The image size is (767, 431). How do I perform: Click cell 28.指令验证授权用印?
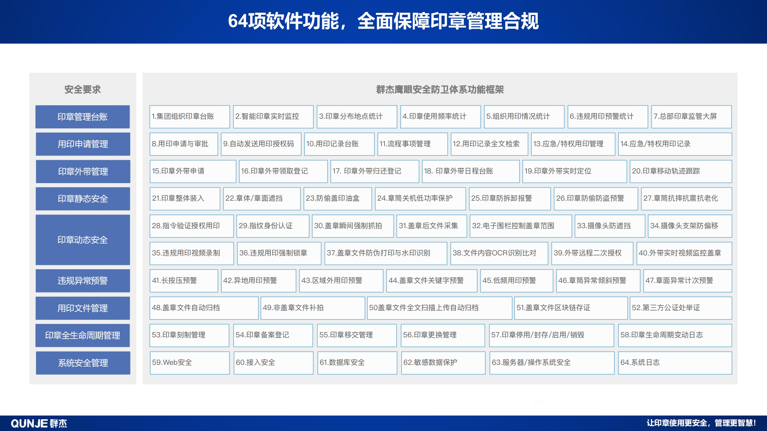coord(191,226)
